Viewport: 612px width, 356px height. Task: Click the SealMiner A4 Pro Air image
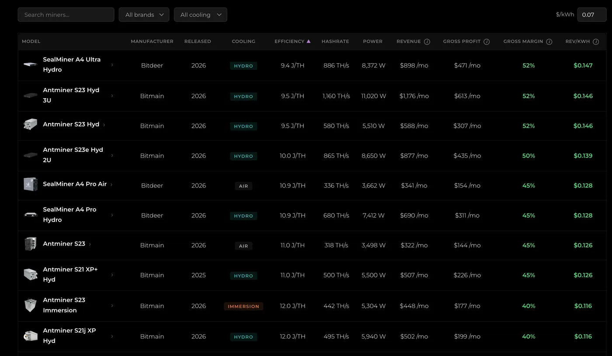[x=31, y=184]
